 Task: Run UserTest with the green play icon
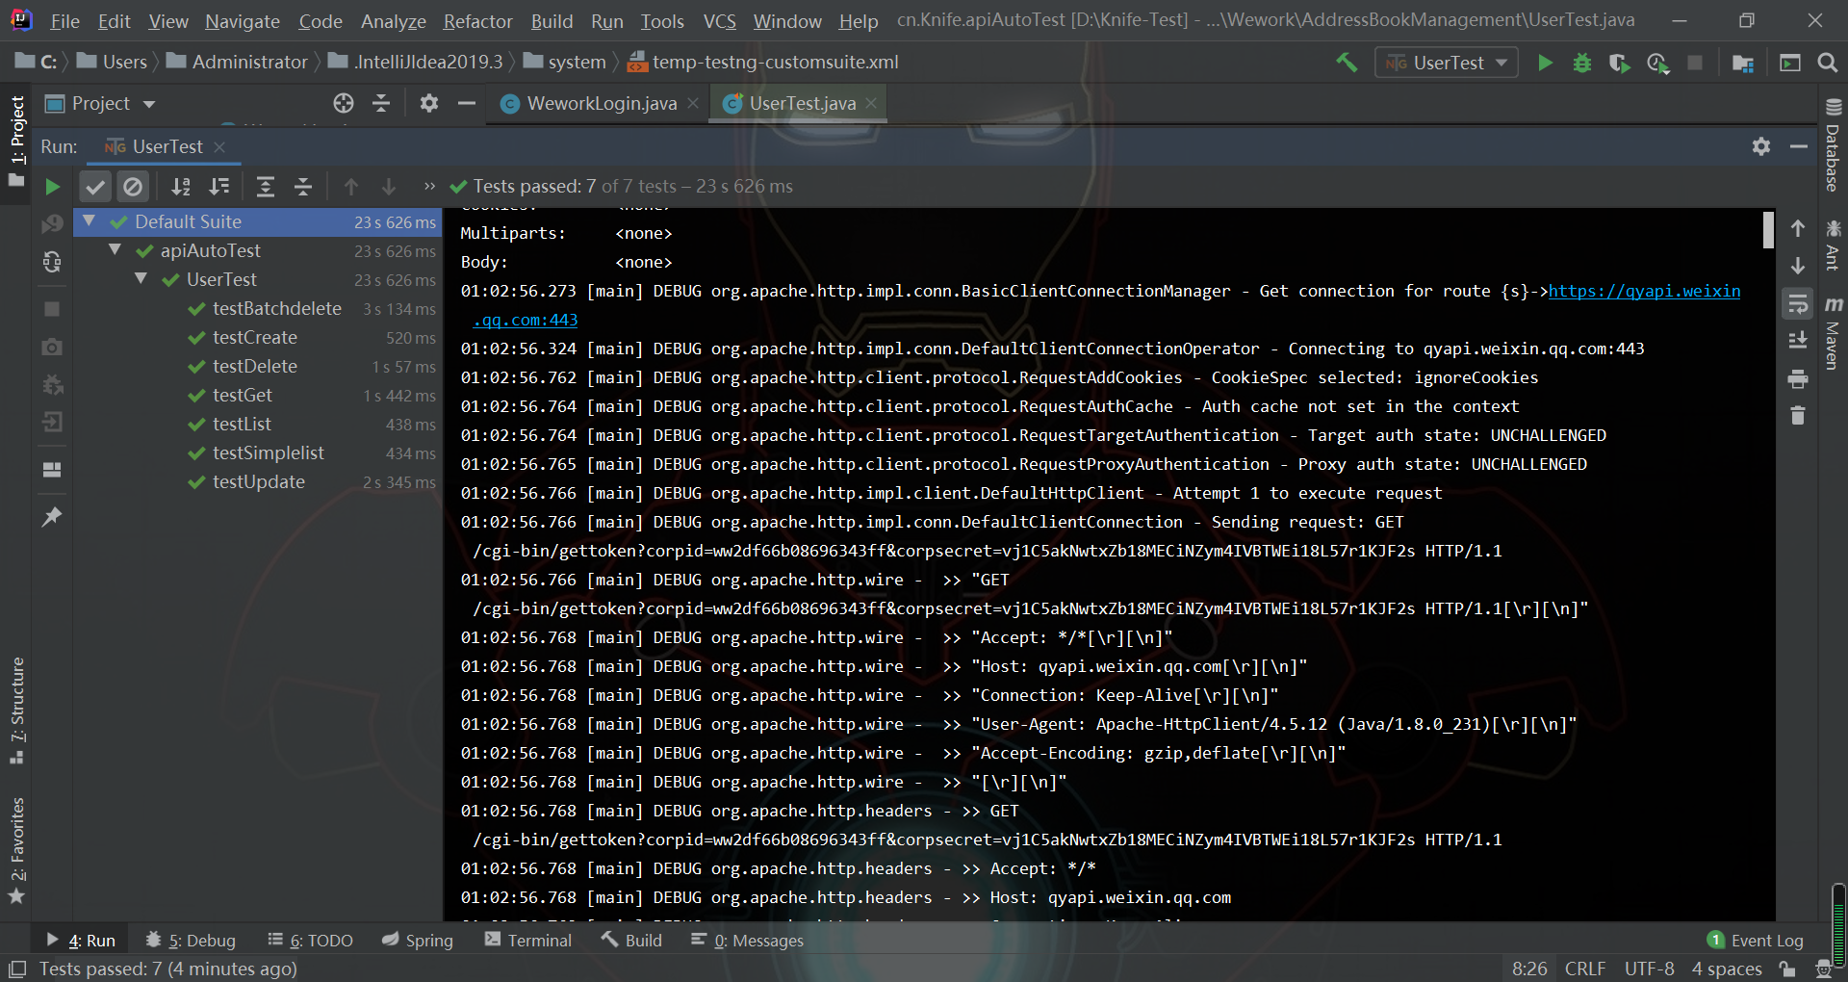point(1545,63)
